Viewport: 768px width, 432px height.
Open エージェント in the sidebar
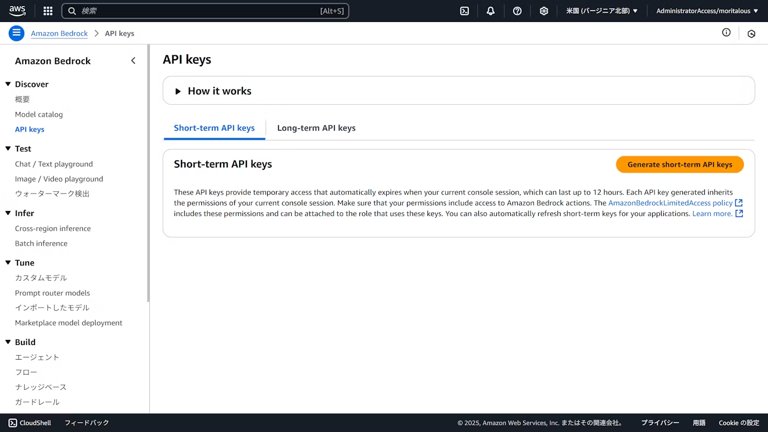click(x=37, y=357)
